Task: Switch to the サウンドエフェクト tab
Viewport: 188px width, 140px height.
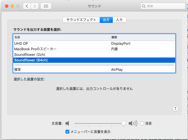Action: 81,20
